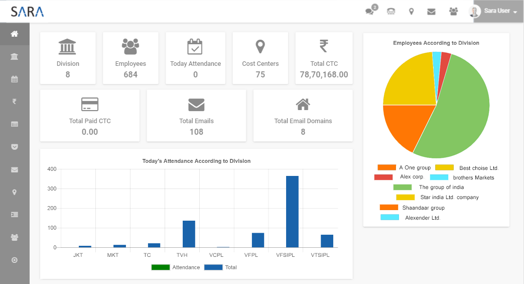Open the envelope mail icon in the header

(431, 11)
